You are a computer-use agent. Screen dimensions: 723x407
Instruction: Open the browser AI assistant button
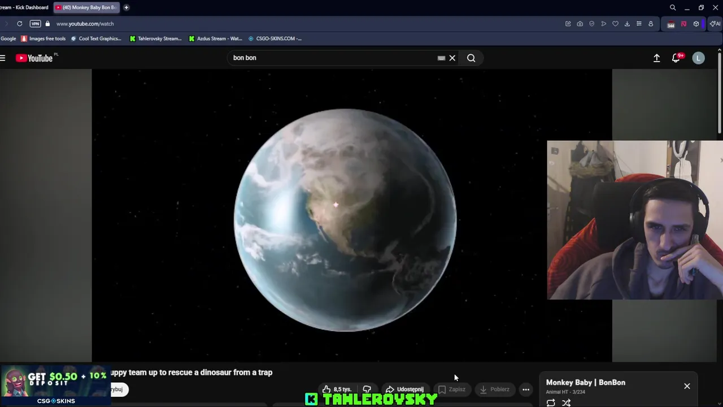tap(715, 24)
